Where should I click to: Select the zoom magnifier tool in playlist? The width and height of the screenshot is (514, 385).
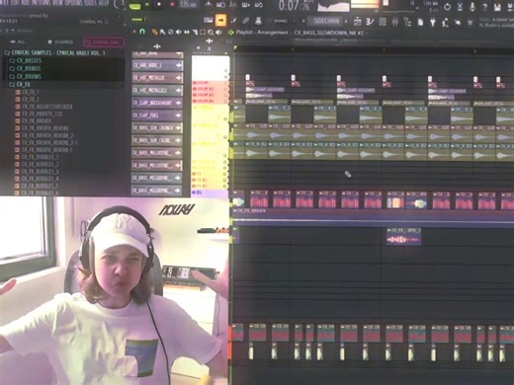coord(211,33)
